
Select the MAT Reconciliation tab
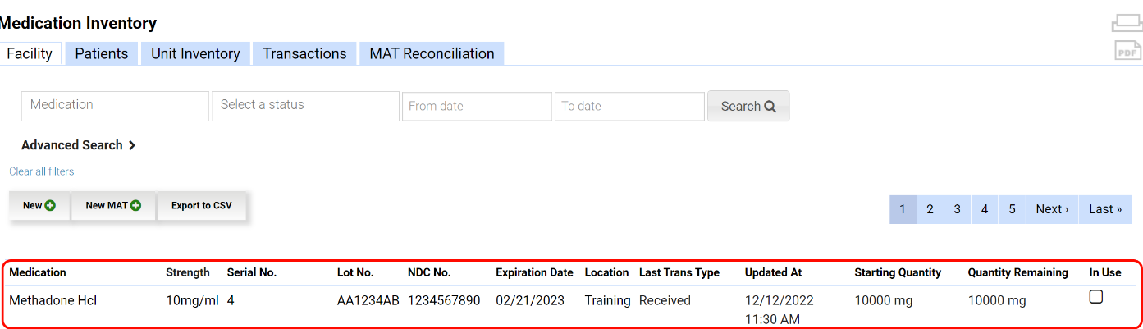tap(432, 54)
